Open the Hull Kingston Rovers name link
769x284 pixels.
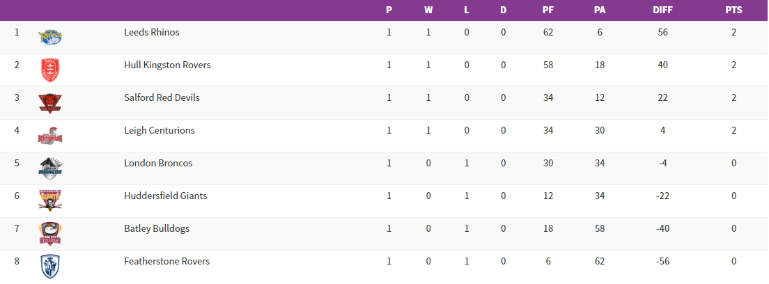pos(167,65)
